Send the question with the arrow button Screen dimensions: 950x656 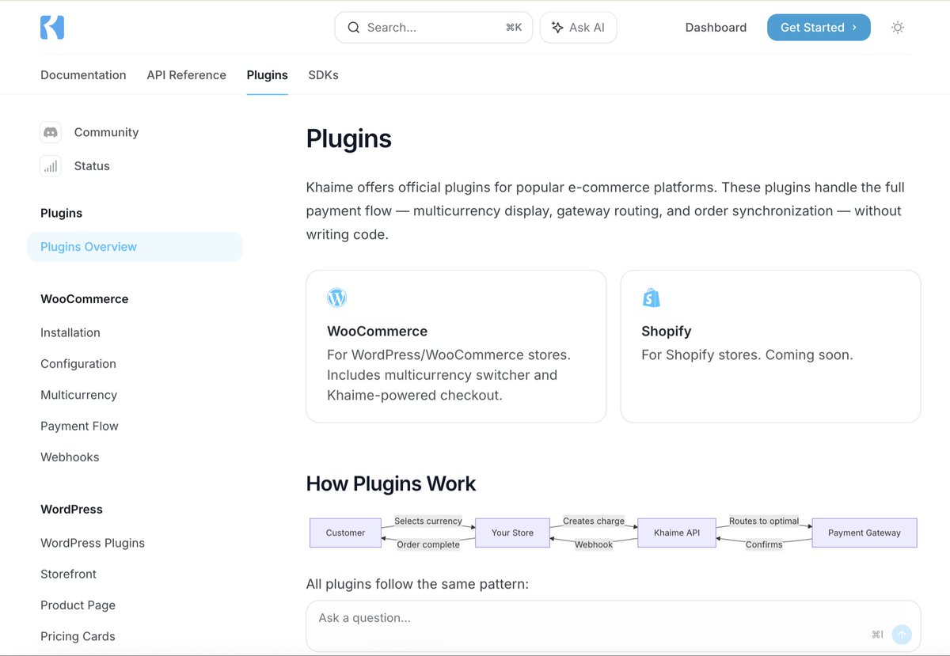pyautogui.click(x=901, y=635)
